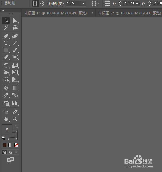Expand the opacity slider arrow

pos(83,4)
